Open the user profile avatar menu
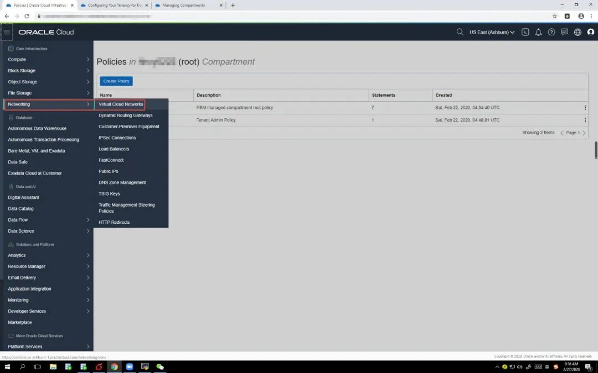598x373 pixels. pos(590,32)
